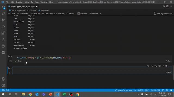This screenshot has height=97, width=174.
Task: Open the Run and Debug view
Action: [x=3, y=27]
